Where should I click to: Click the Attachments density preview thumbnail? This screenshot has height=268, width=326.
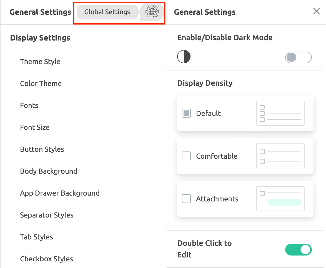[280, 199]
